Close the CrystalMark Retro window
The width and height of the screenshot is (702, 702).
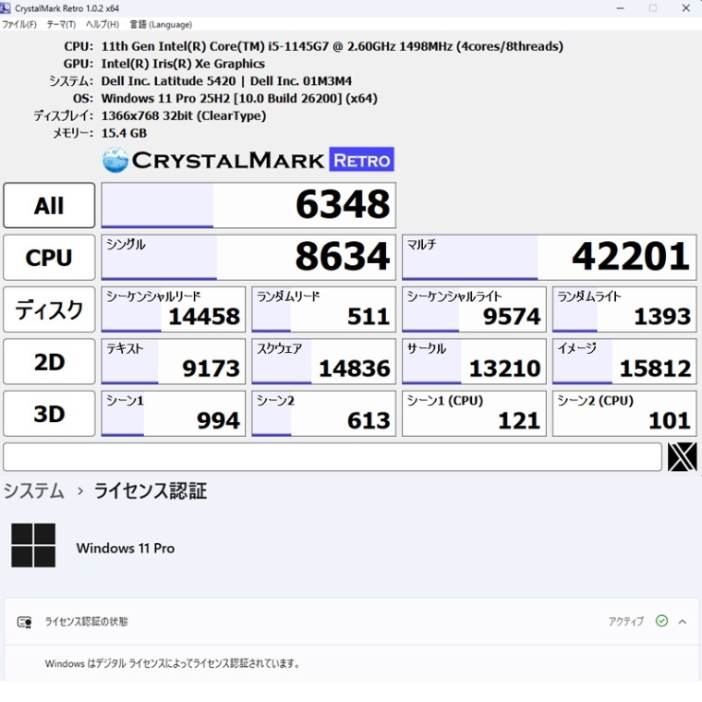pos(686,8)
